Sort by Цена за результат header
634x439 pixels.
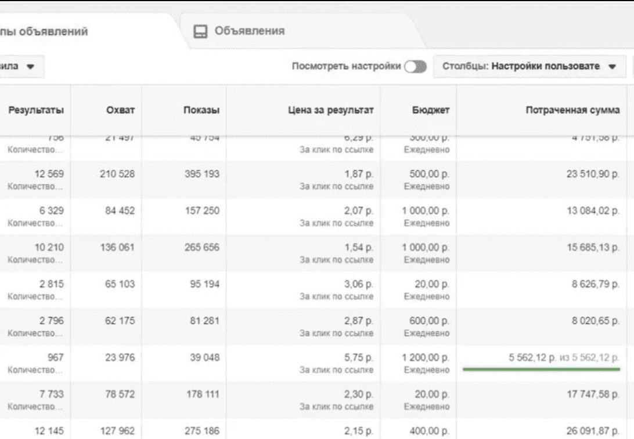(330, 110)
